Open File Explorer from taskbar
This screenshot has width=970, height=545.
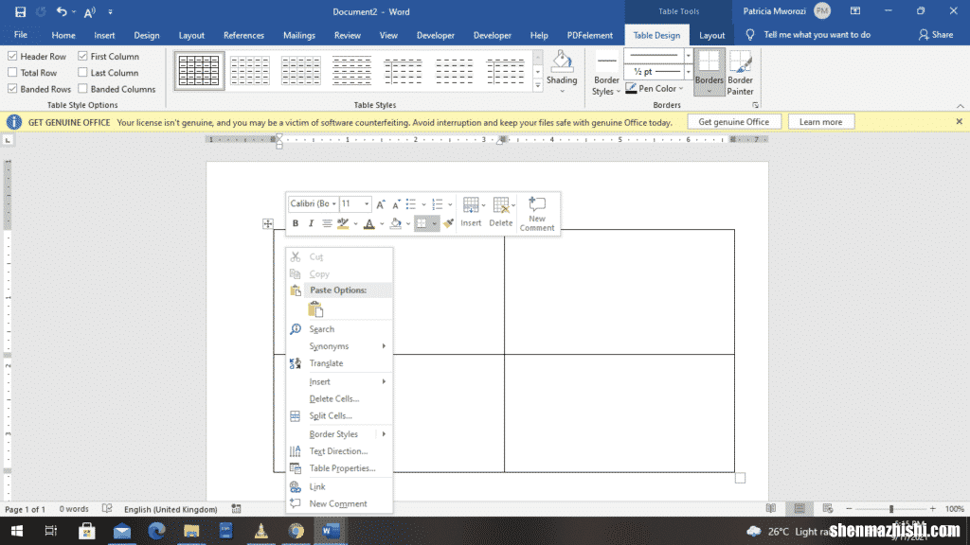click(191, 531)
